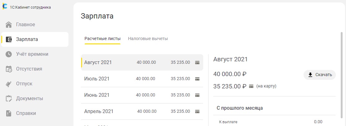Click card icon next to 35 235.00 ₽ (на карту)
The width and height of the screenshot is (346, 126).
(x=251, y=86)
